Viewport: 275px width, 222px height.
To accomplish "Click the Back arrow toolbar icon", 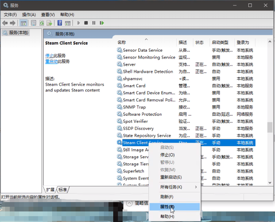I will (5, 22).
